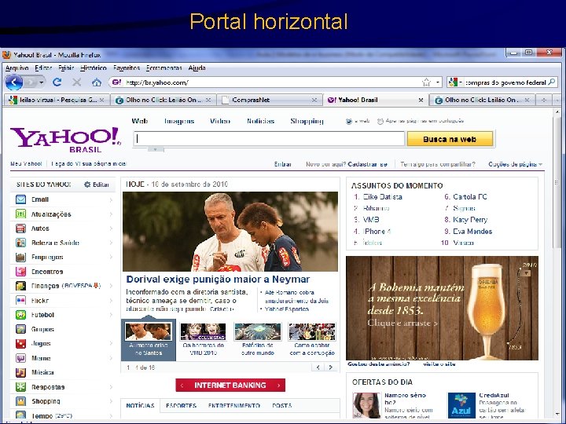Open the search engine selector dropdown
The image size is (566, 424).
click(461, 82)
